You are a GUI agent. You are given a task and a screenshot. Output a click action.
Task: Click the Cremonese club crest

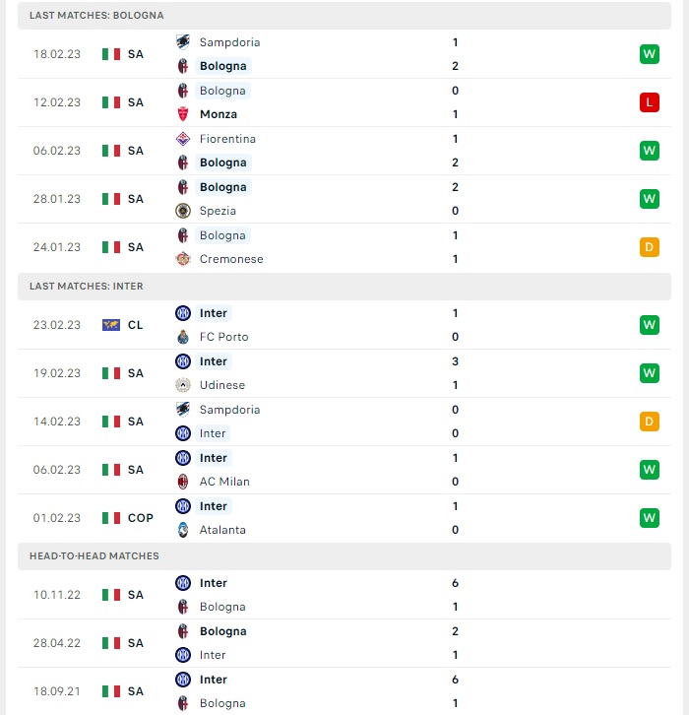click(x=183, y=259)
